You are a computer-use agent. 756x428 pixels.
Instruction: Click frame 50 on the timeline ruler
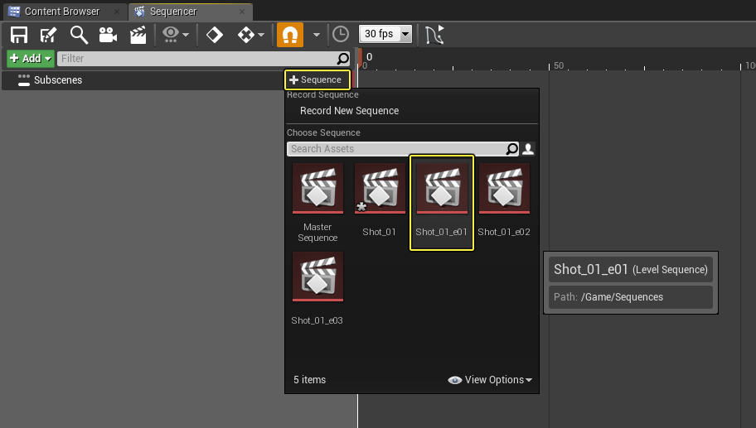point(550,65)
